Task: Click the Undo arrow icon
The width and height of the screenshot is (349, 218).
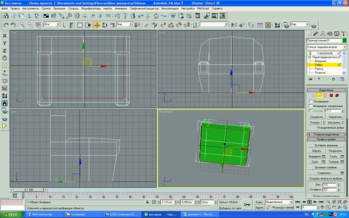Action: point(6,25)
